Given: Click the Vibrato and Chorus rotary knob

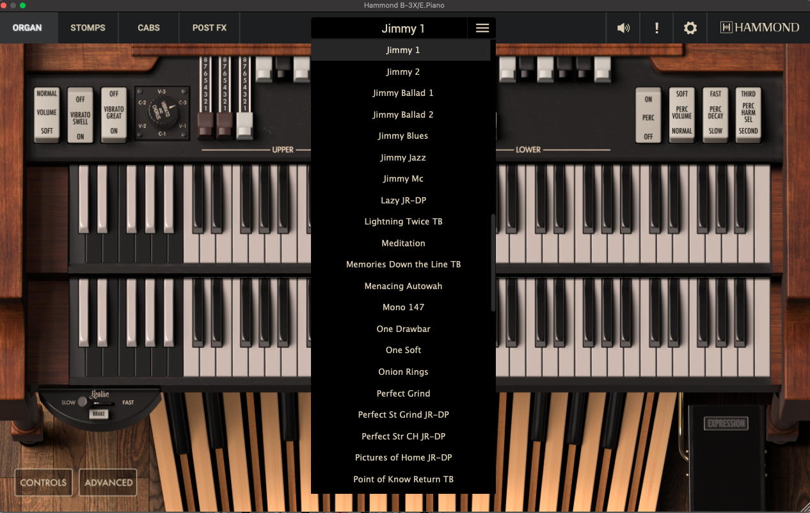Looking at the screenshot, I should tap(162, 112).
